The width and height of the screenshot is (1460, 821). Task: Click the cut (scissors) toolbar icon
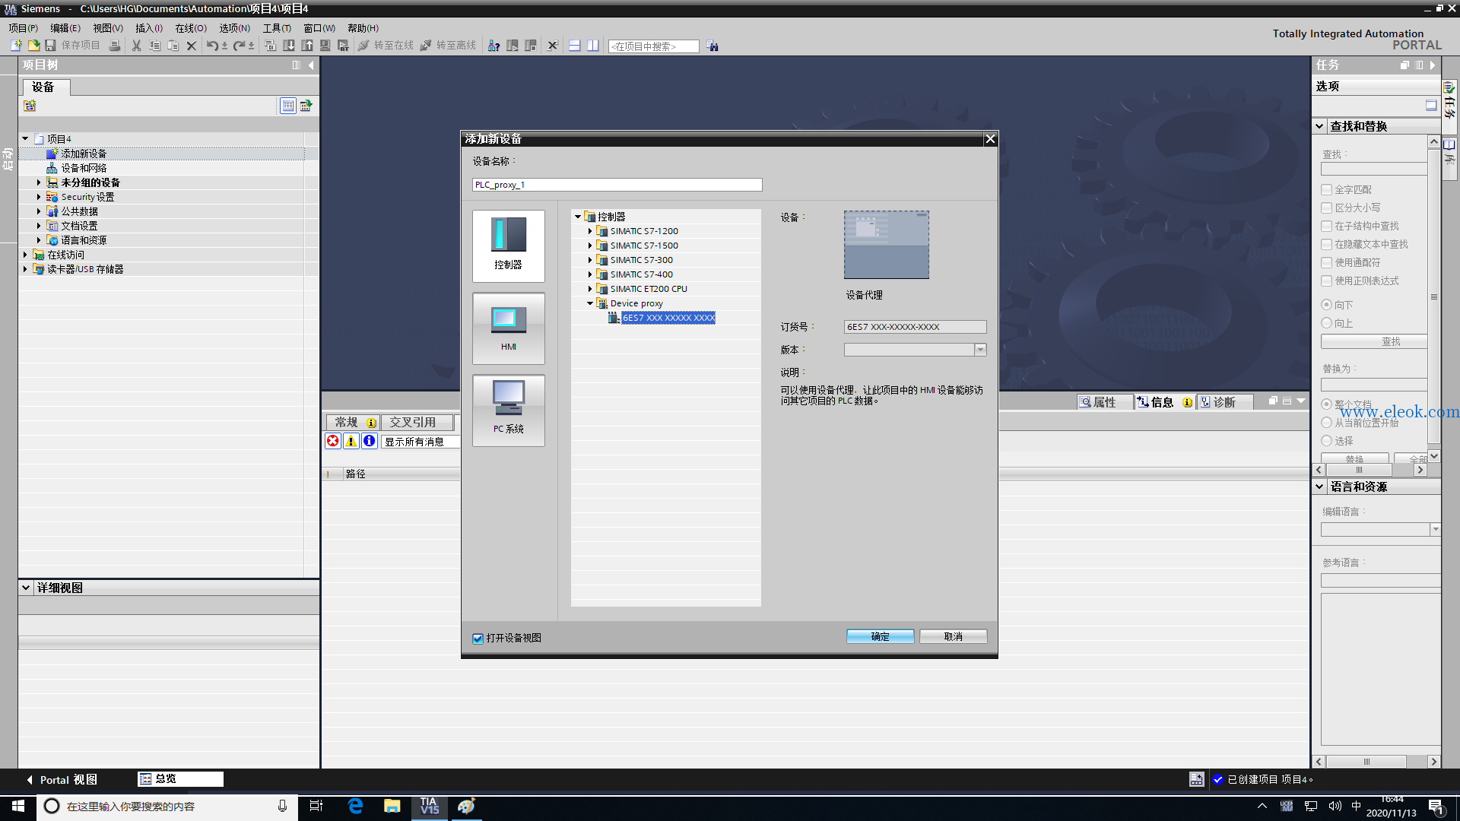pyautogui.click(x=137, y=46)
